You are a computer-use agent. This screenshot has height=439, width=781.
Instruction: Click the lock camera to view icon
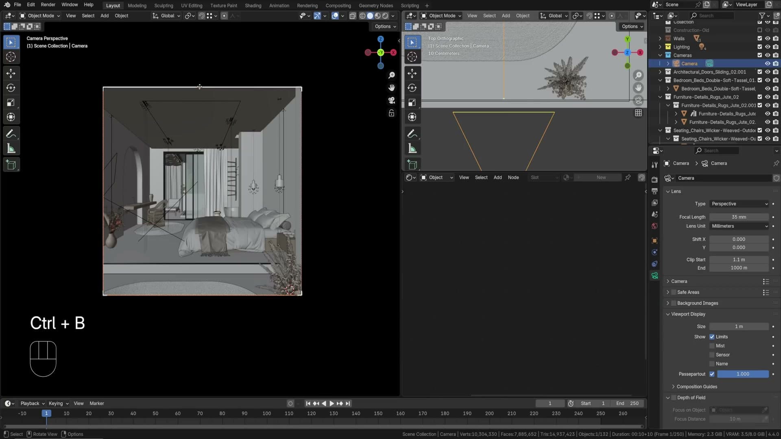[x=391, y=113]
